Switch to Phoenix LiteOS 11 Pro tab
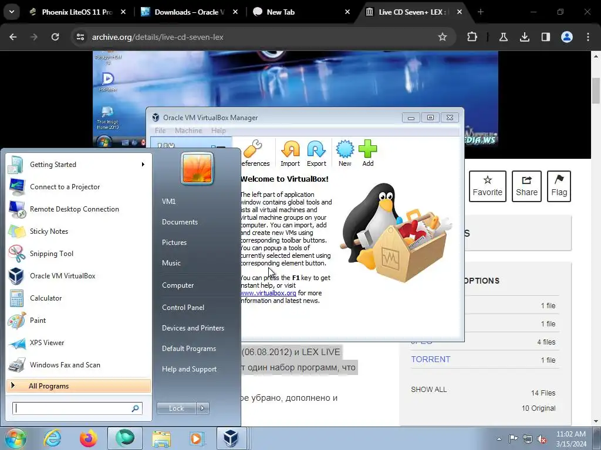Screen dimensions: 601x450 pos(77,12)
